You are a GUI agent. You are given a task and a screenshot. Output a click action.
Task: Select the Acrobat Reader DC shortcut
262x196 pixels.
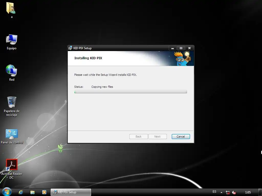pos(12,169)
